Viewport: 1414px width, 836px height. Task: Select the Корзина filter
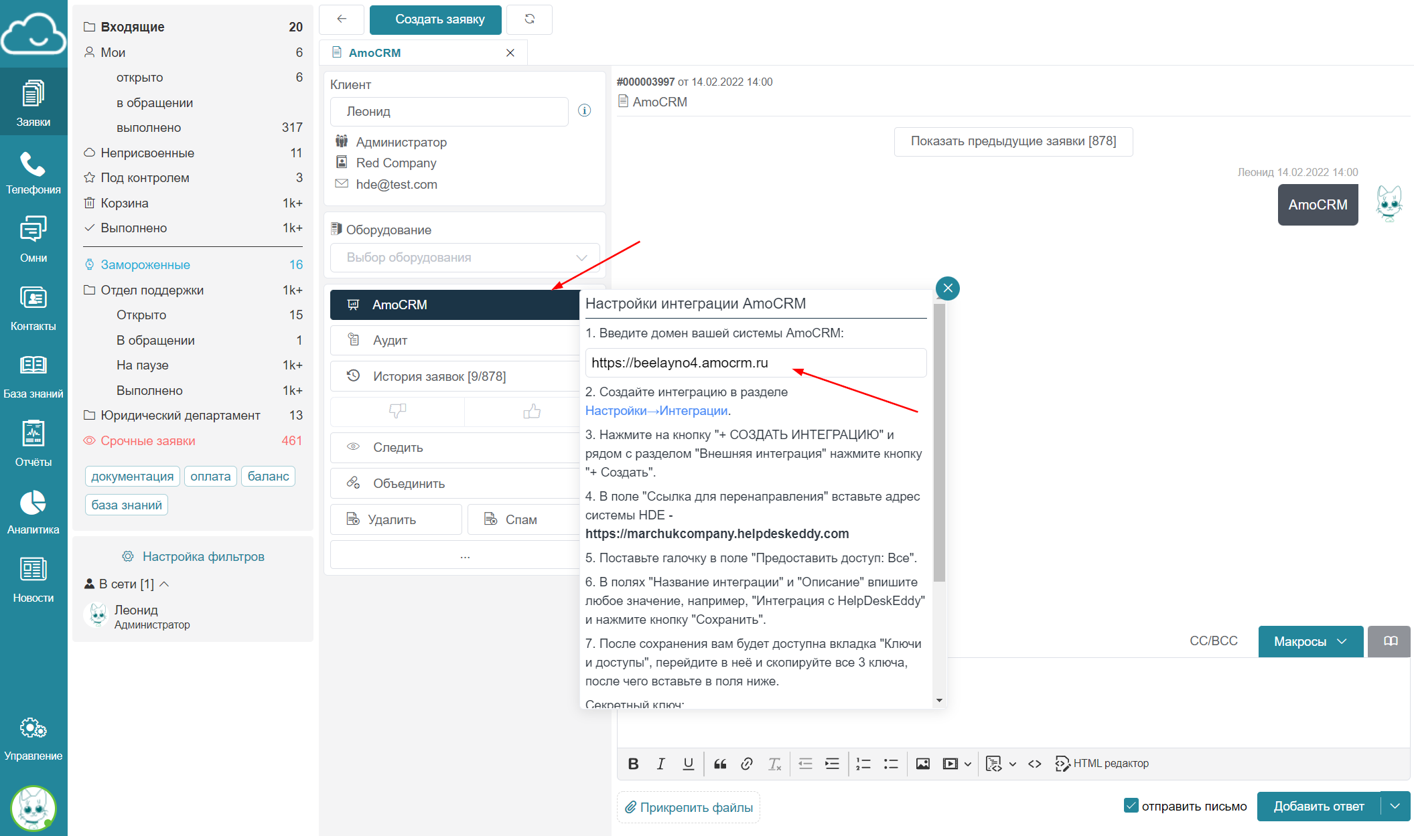(193, 203)
